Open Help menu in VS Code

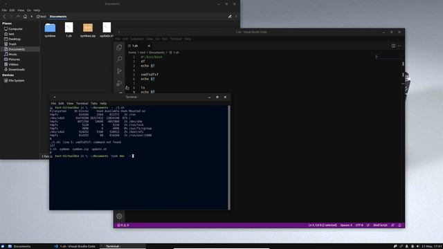point(188,39)
